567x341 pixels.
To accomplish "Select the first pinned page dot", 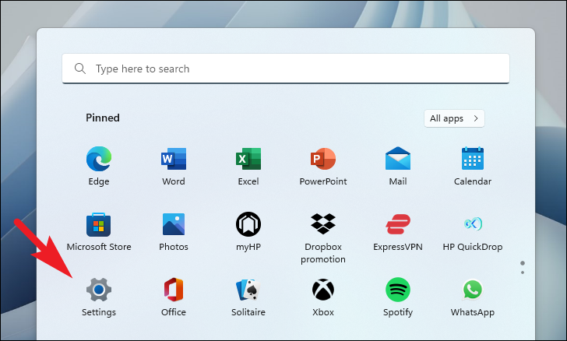I will coord(523,263).
